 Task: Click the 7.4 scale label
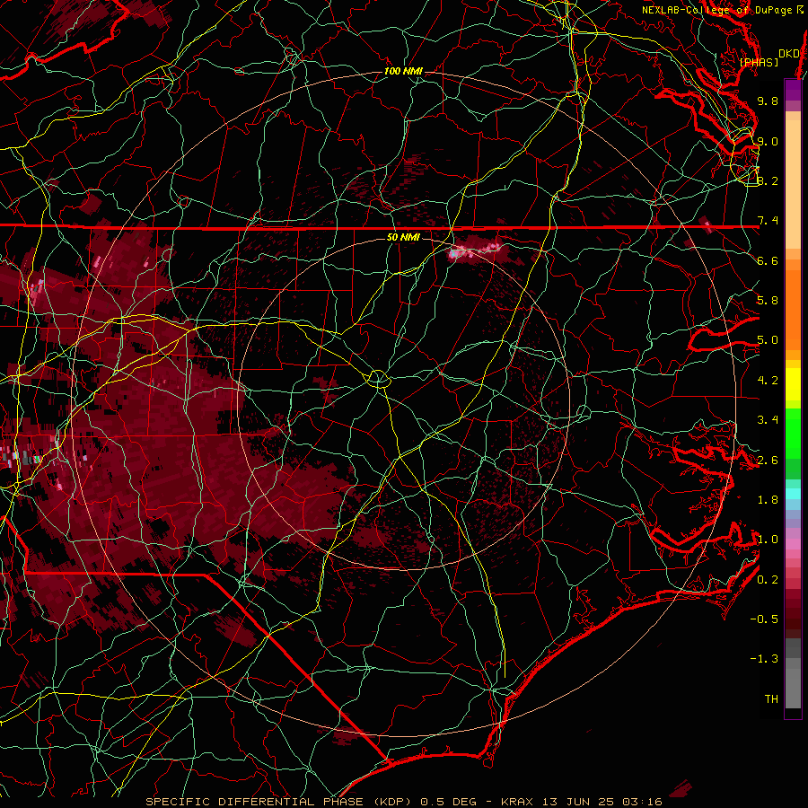(768, 221)
